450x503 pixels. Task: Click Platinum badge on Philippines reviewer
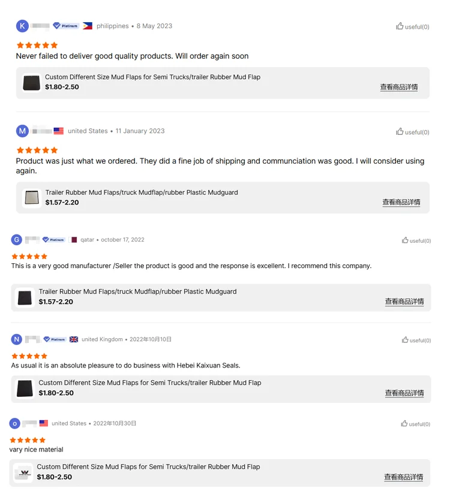66,26
